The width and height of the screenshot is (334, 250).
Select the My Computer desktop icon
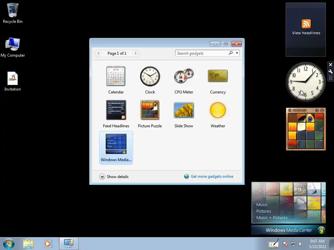tap(13, 48)
